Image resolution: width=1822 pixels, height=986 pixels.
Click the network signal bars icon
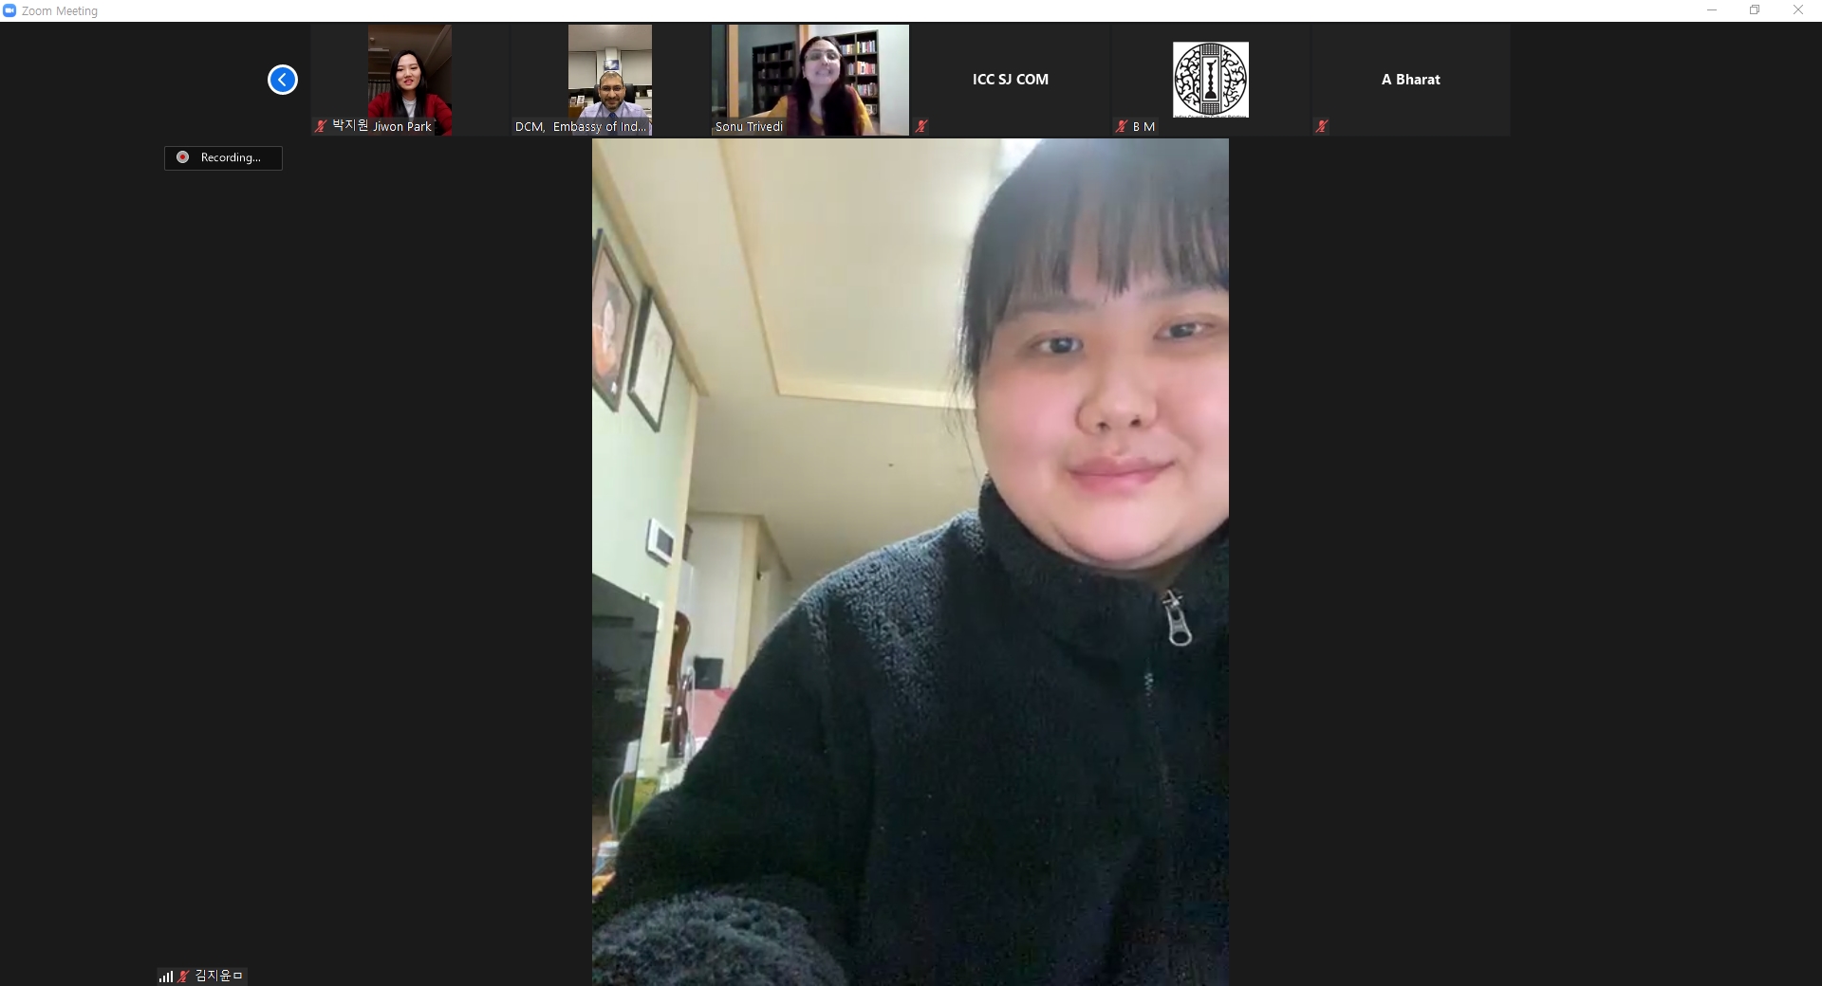[166, 976]
